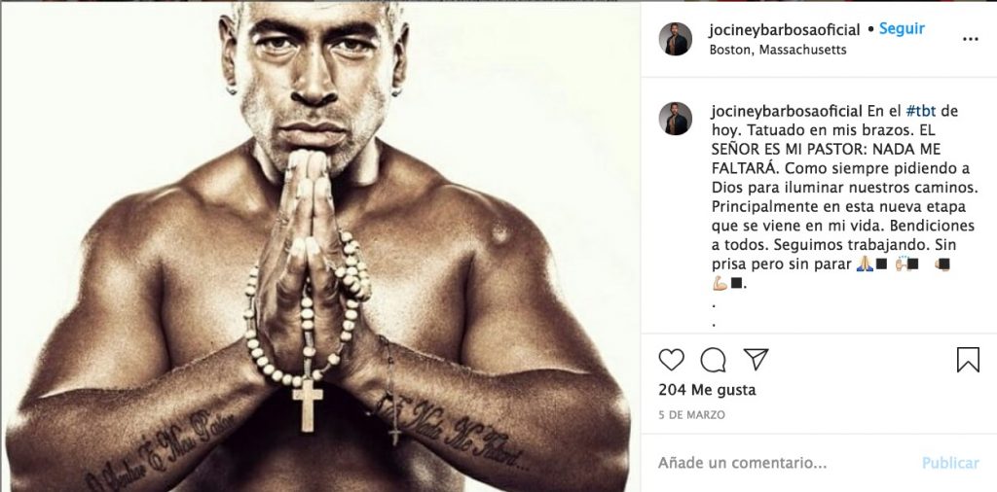The height and width of the screenshot is (492, 997).
Task: Click header profile avatar thumbnail
Action: (x=676, y=39)
